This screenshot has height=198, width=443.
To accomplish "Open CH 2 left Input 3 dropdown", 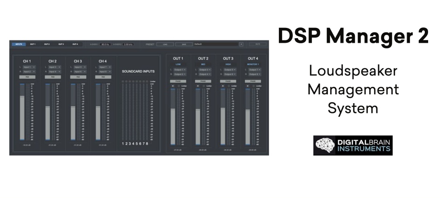I will tap(55, 67).
